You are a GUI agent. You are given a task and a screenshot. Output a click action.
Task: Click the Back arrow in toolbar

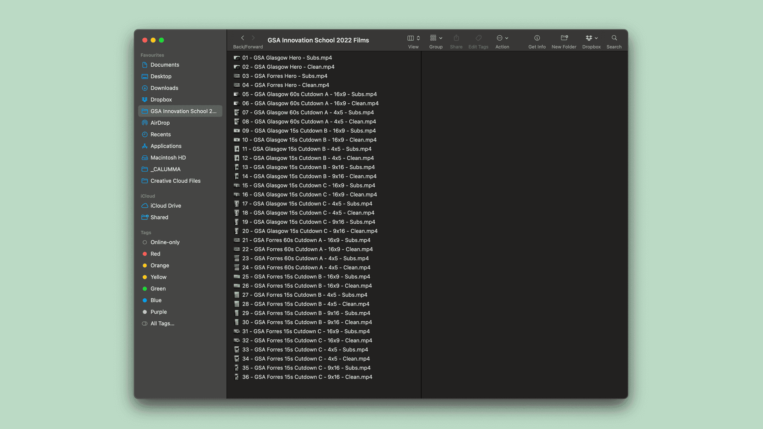click(x=242, y=38)
